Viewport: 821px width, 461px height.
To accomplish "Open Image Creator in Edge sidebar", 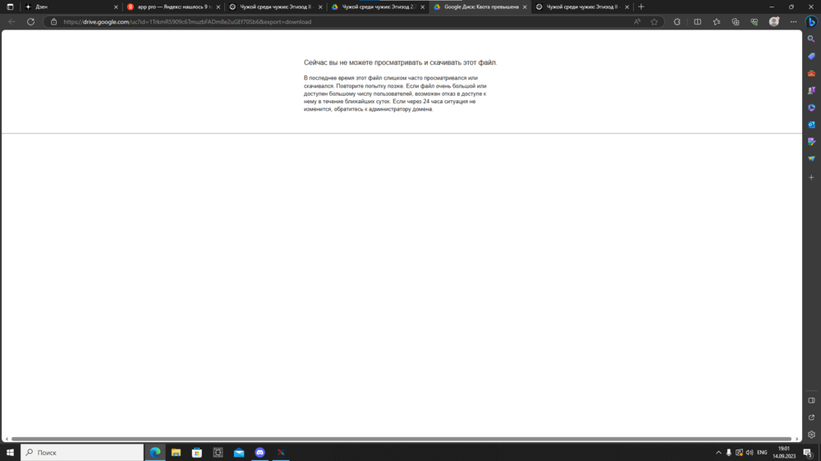I will pyautogui.click(x=811, y=142).
